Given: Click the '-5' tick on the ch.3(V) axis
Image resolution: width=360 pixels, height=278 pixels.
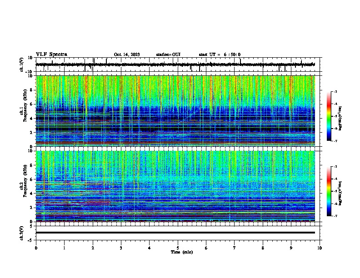Looking at the screenshot, I should click(x=31, y=240).
